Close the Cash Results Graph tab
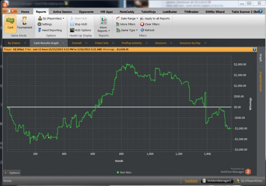This screenshot has height=186, width=266. pyautogui.click(x=63, y=43)
